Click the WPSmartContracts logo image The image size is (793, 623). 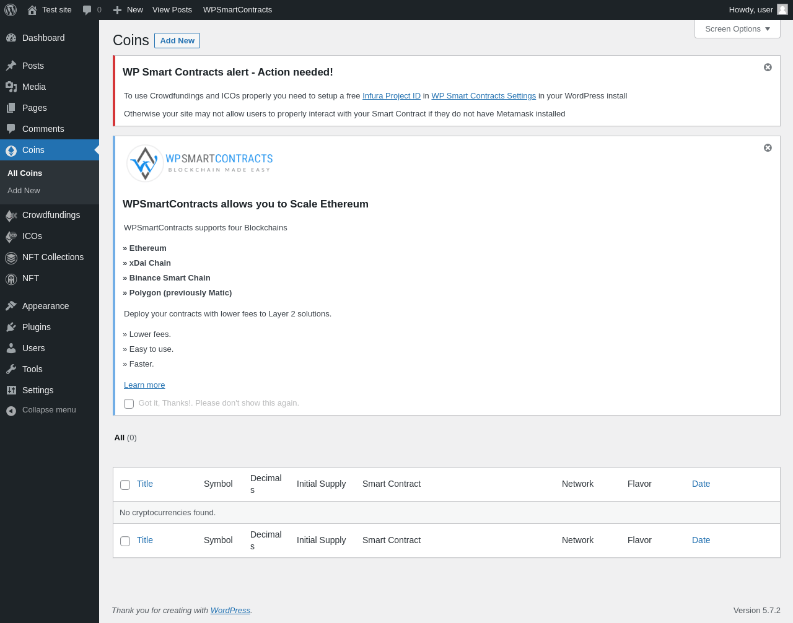pyautogui.click(x=199, y=163)
